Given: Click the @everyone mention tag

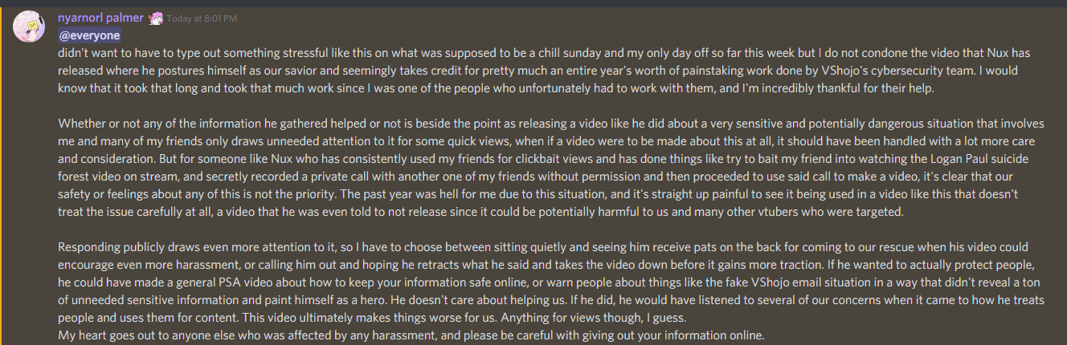Looking at the screenshot, I should (x=89, y=35).
